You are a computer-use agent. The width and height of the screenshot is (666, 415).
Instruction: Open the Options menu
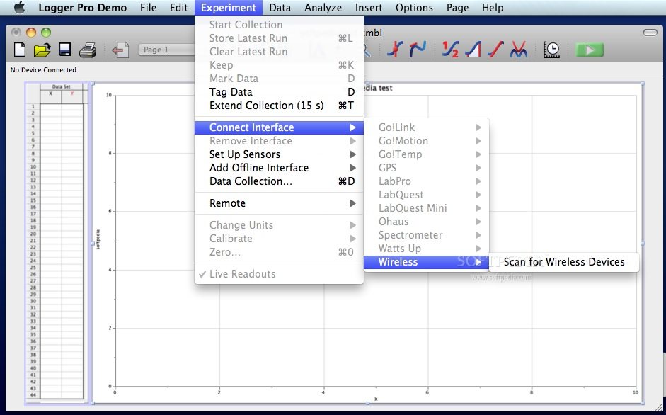pos(414,8)
